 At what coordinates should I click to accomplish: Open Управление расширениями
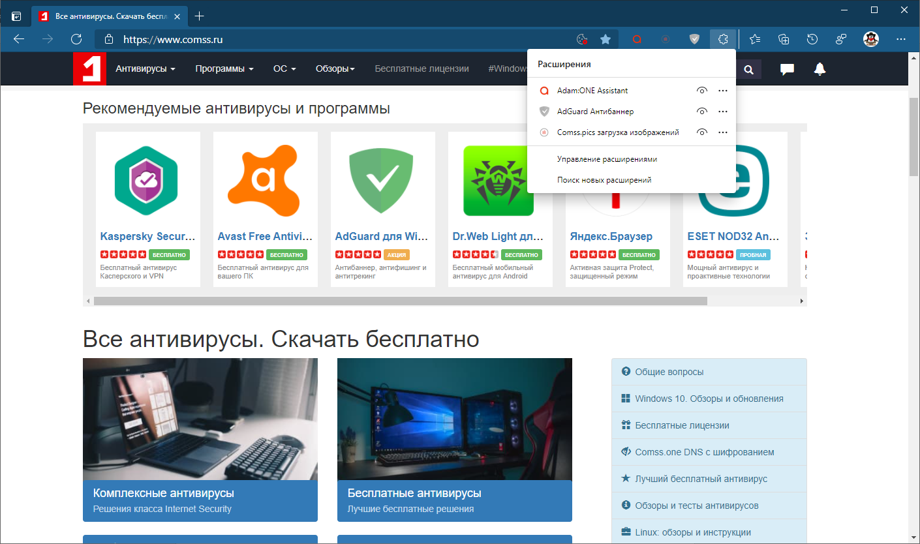tap(607, 159)
